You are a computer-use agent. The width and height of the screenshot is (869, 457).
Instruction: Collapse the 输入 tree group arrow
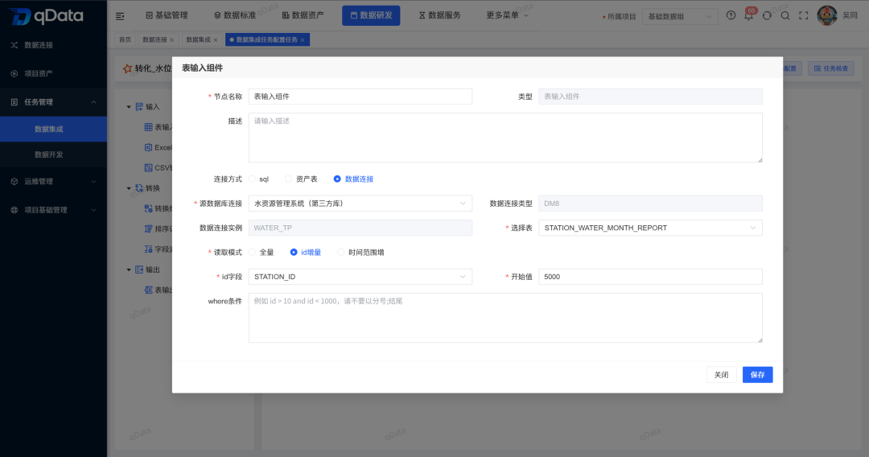point(129,107)
